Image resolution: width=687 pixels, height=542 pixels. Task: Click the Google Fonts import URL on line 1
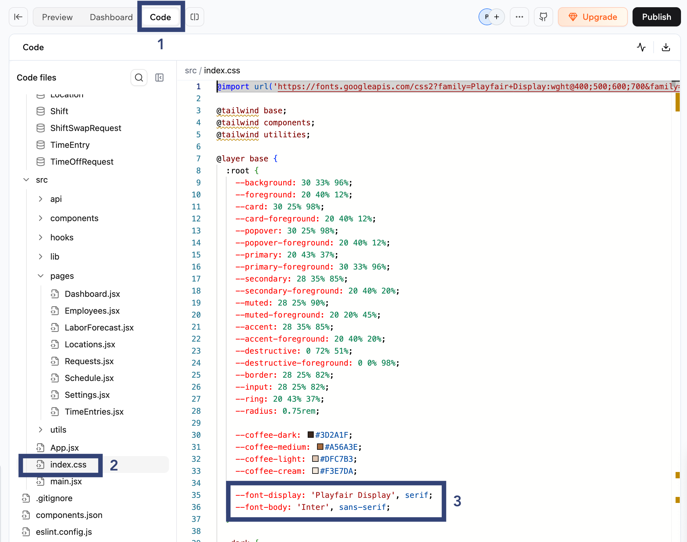pos(478,87)
